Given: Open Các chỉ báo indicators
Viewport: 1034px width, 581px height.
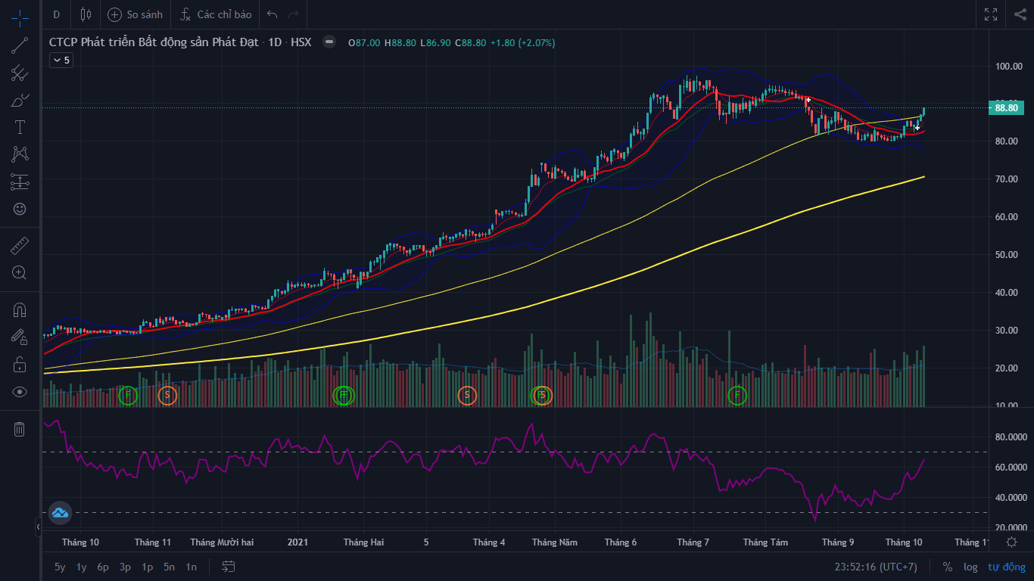Looking at the screenshot, I should click(216, 14).
